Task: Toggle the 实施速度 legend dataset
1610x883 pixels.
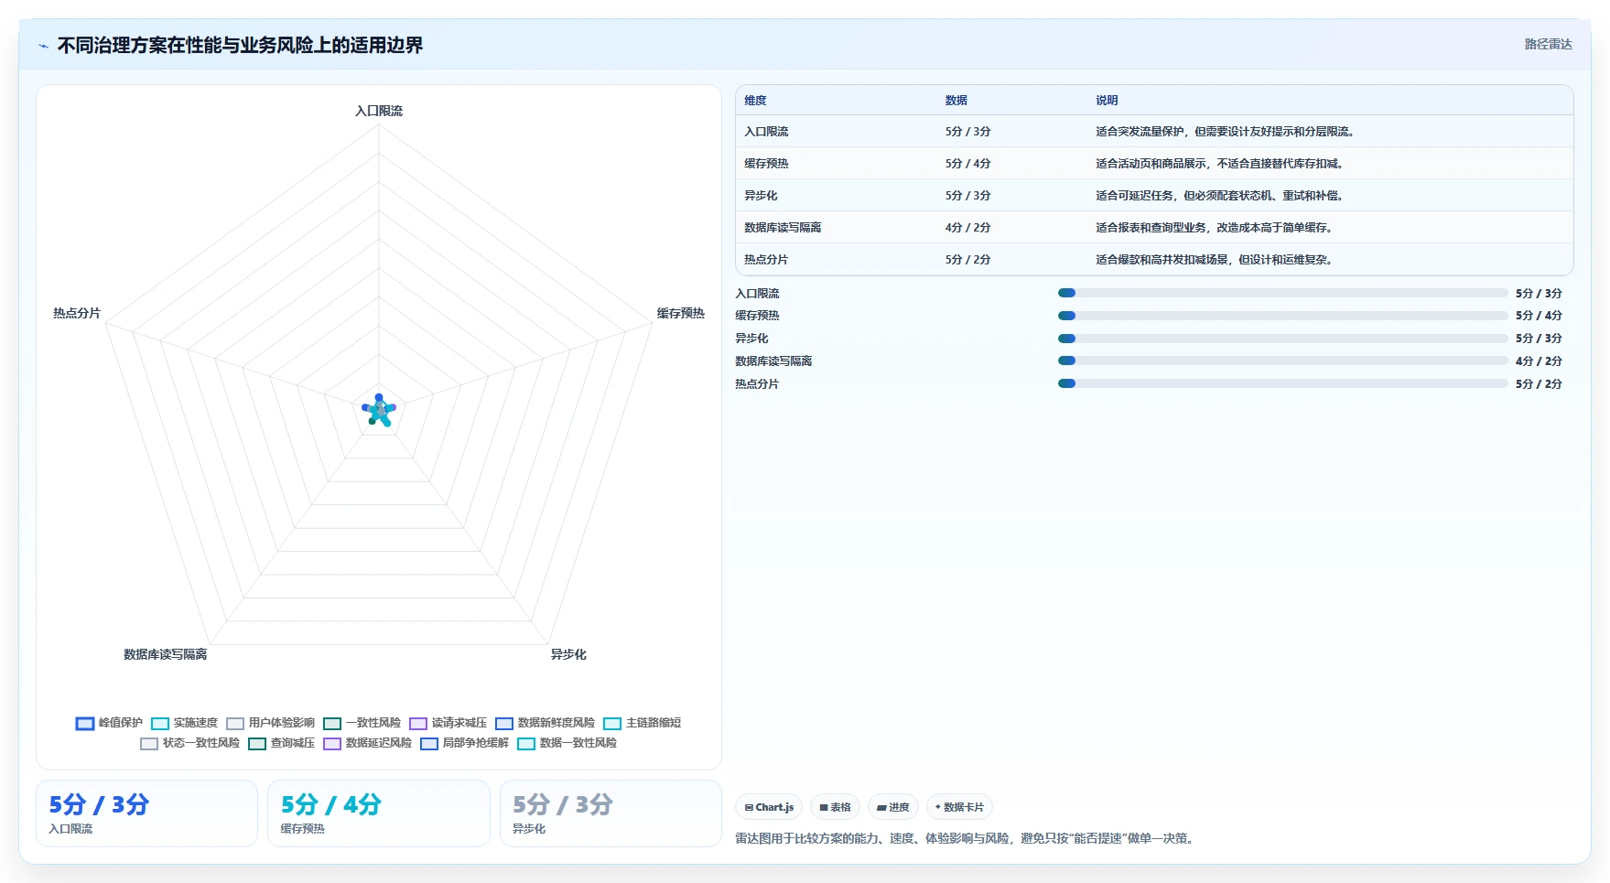Action: [x=184, y=723]
